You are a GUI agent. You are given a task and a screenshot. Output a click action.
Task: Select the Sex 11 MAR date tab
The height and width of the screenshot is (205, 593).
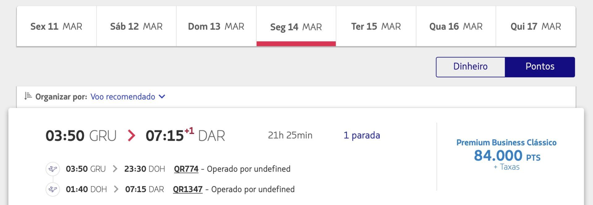point(57,26)
